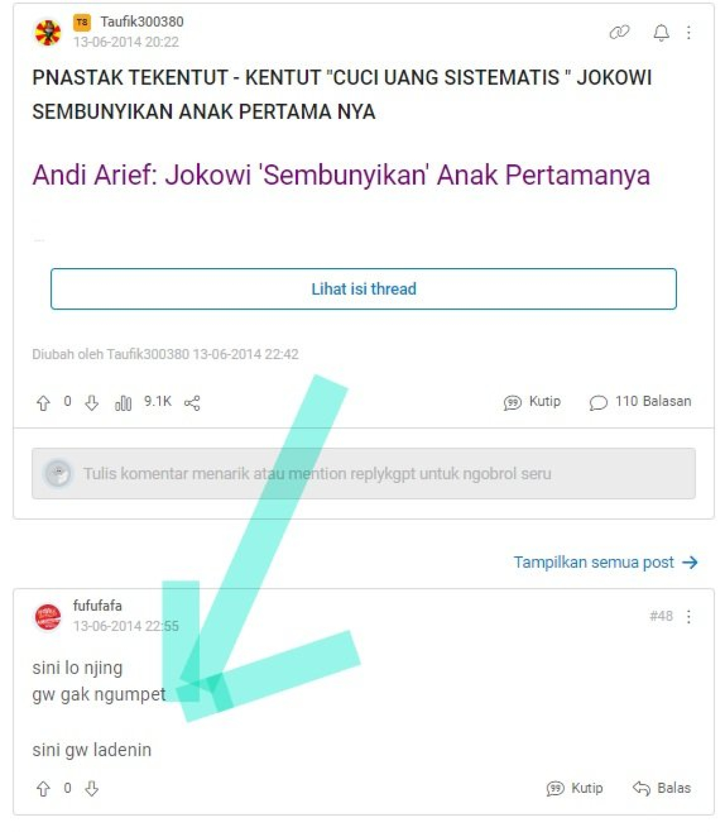
Task: Toggle thread notifications with the bell icon
Action: [x=661, y=33]
